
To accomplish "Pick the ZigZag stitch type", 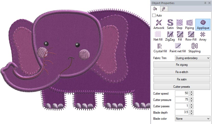I will coord(170,36).
